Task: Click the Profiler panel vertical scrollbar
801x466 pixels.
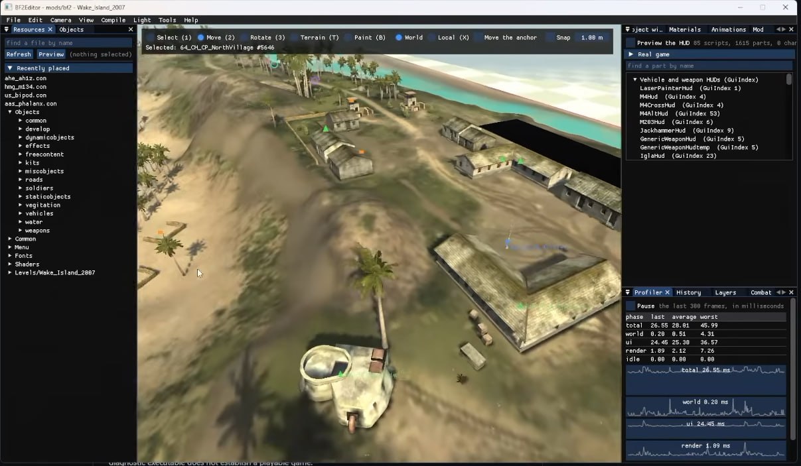Action: tap(792, 368)
